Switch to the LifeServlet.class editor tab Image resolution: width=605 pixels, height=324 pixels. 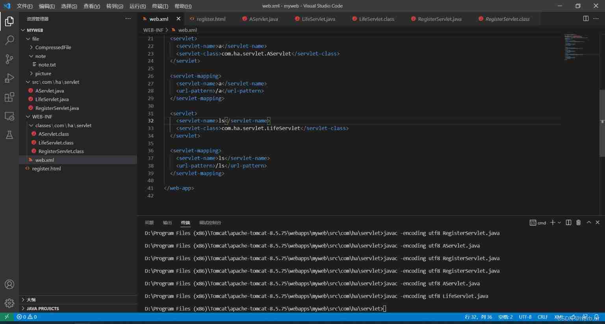point(377,19)
